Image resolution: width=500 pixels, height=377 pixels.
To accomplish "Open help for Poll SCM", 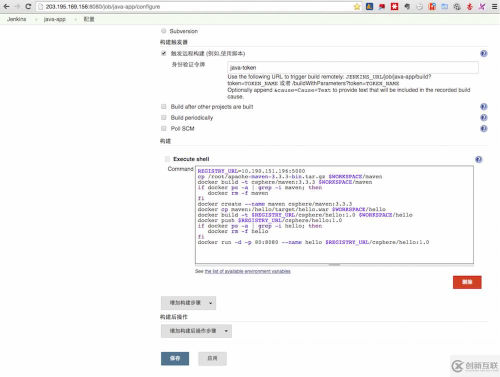I will click(x=483, y=128).
